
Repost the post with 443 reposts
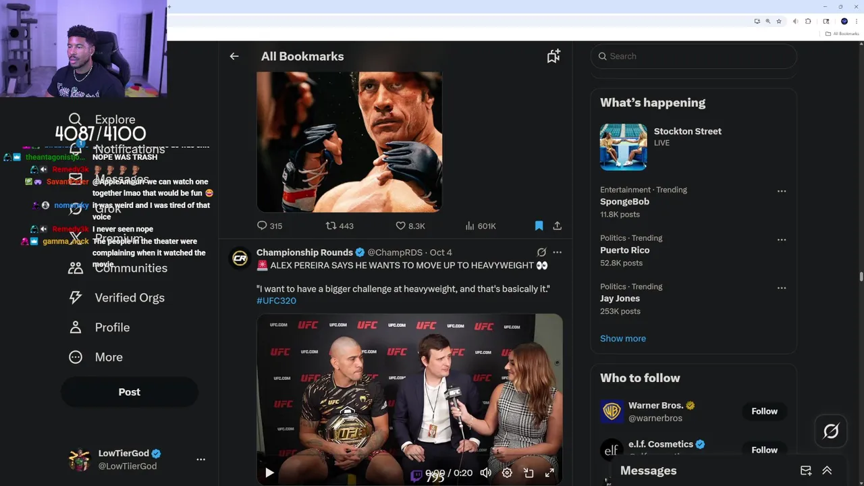pos(340,226)
